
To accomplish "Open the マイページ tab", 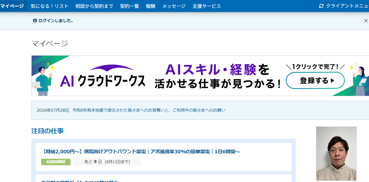I will pos(12,6).
